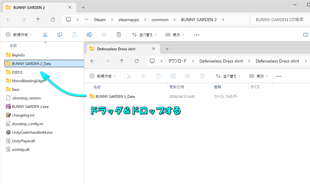Navigate to ダウンロード breadcrumb segment
Image resolution: width=310 pixels, height=184 pixels.
click(x=177, y=61)
